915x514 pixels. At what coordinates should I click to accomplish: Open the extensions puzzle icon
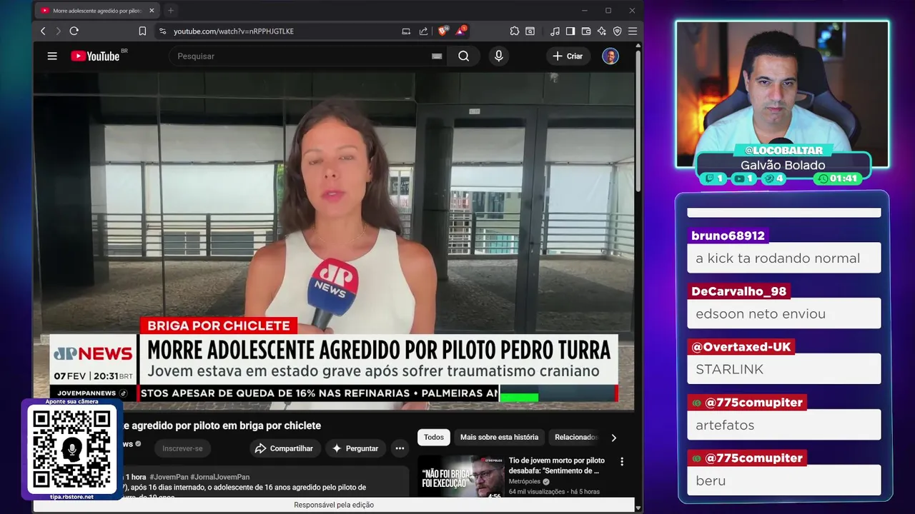point(515,31)
